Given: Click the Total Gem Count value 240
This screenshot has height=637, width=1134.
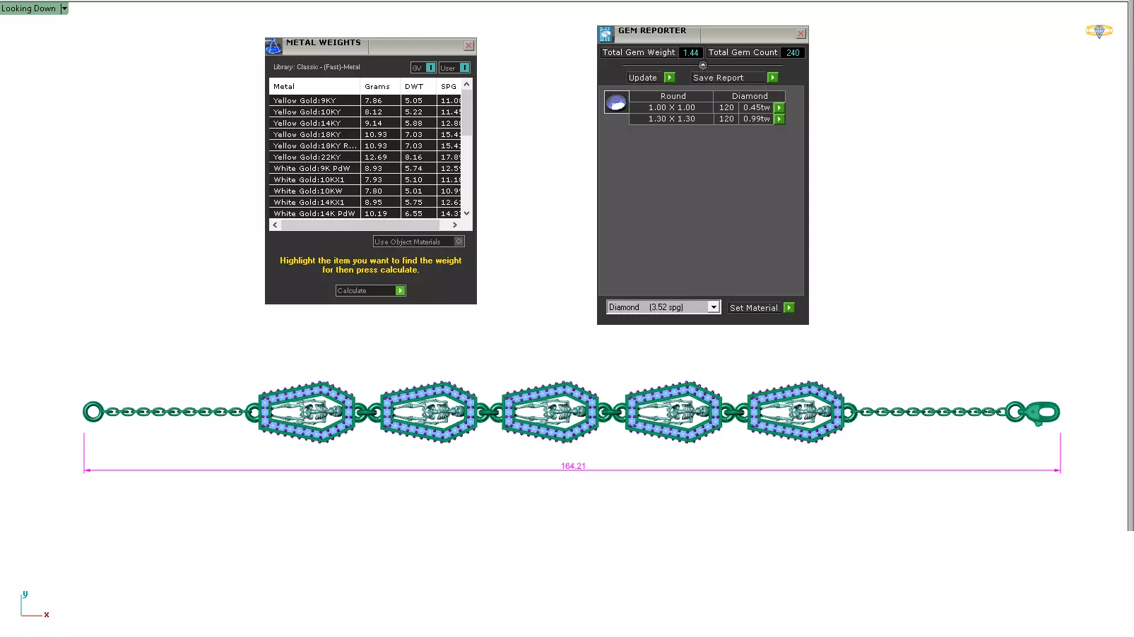Looking at the screenshot, I should pyautogui.click(x=793, y=53).
